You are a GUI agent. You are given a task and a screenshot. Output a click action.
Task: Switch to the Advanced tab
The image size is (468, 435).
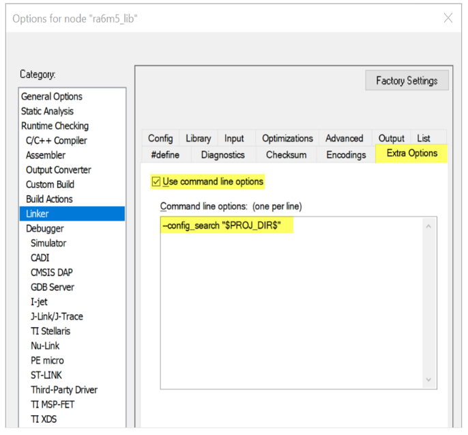tap(344, 138)
